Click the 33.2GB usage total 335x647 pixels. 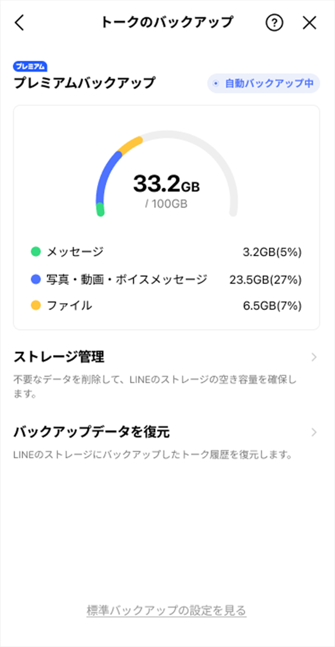click(x=166, y=184)
